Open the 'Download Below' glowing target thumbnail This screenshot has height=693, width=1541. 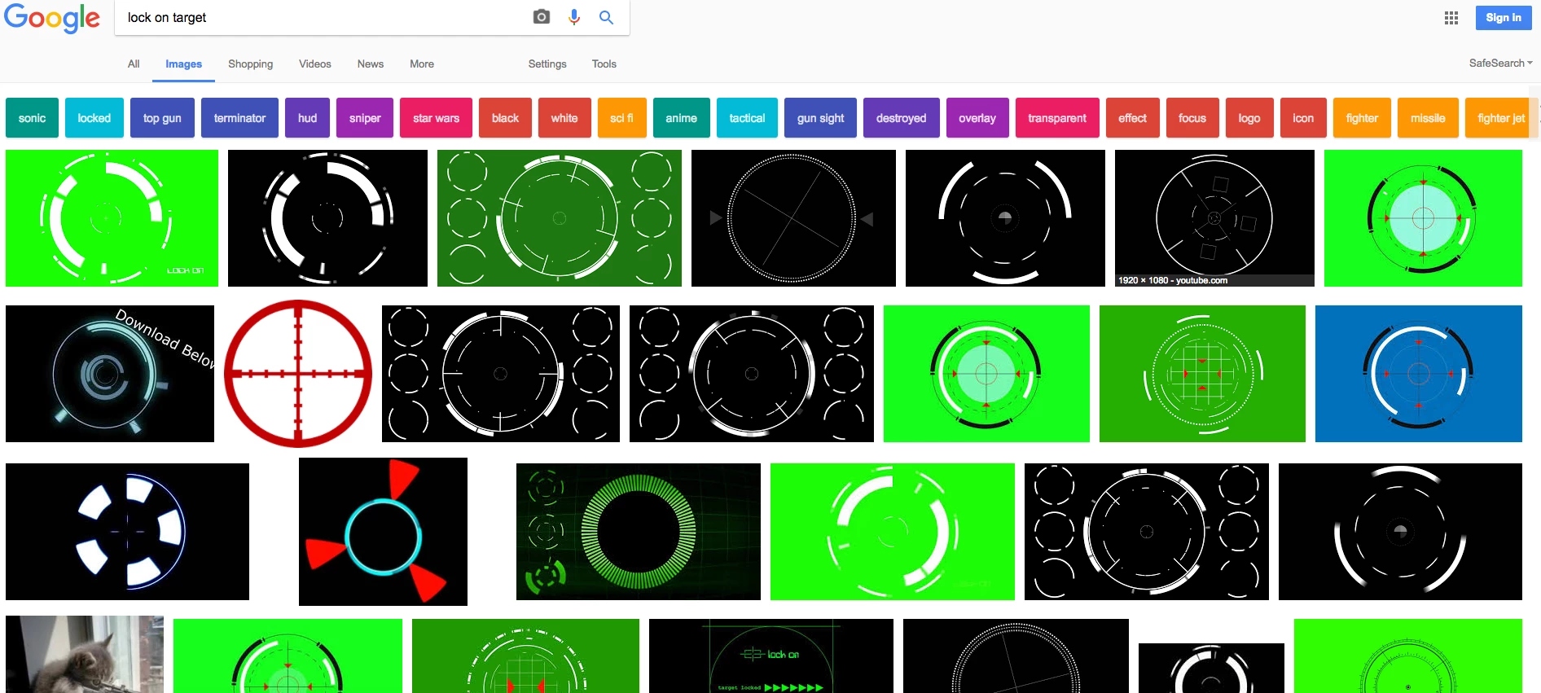click(x=110, y=374)
